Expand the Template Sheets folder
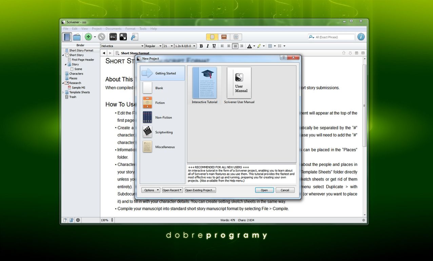The image size is (433, 261). click(63, 92)
